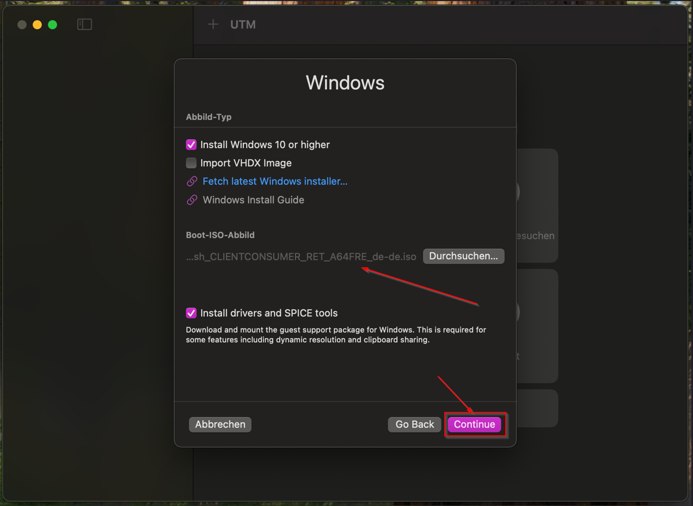The width and height of the screenshot is (693, 506).
Task: Click Go Back to the previous step
Action: pyautogui.click(x=414, y=424)
